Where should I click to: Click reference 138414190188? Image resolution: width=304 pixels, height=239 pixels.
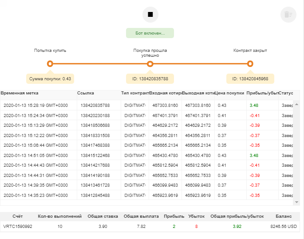pyautogui.click(x=95, y=175)
